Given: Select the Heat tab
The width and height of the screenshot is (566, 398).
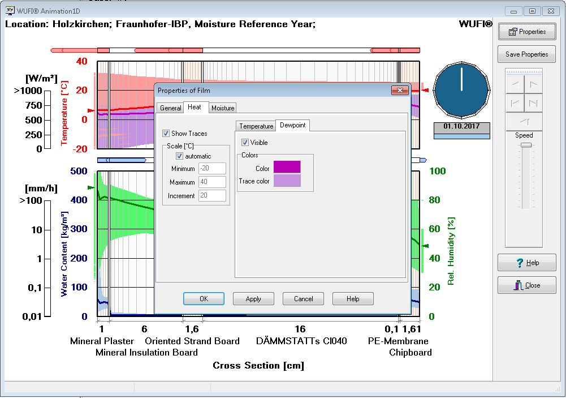Looking at the screenshot, I should click(x=196, y=108).
